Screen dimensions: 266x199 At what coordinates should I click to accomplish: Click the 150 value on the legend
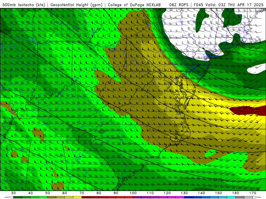(x=218, y=193)
